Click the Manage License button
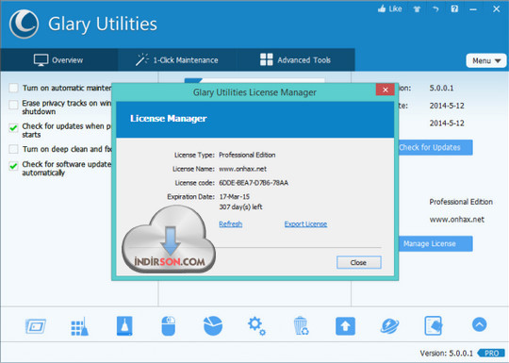The width and height of the screenshot is (509, 363). click(x=435, y=243)
